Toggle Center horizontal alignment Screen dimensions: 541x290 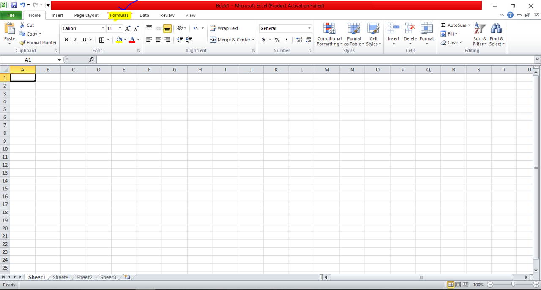[x=158, y=40]
